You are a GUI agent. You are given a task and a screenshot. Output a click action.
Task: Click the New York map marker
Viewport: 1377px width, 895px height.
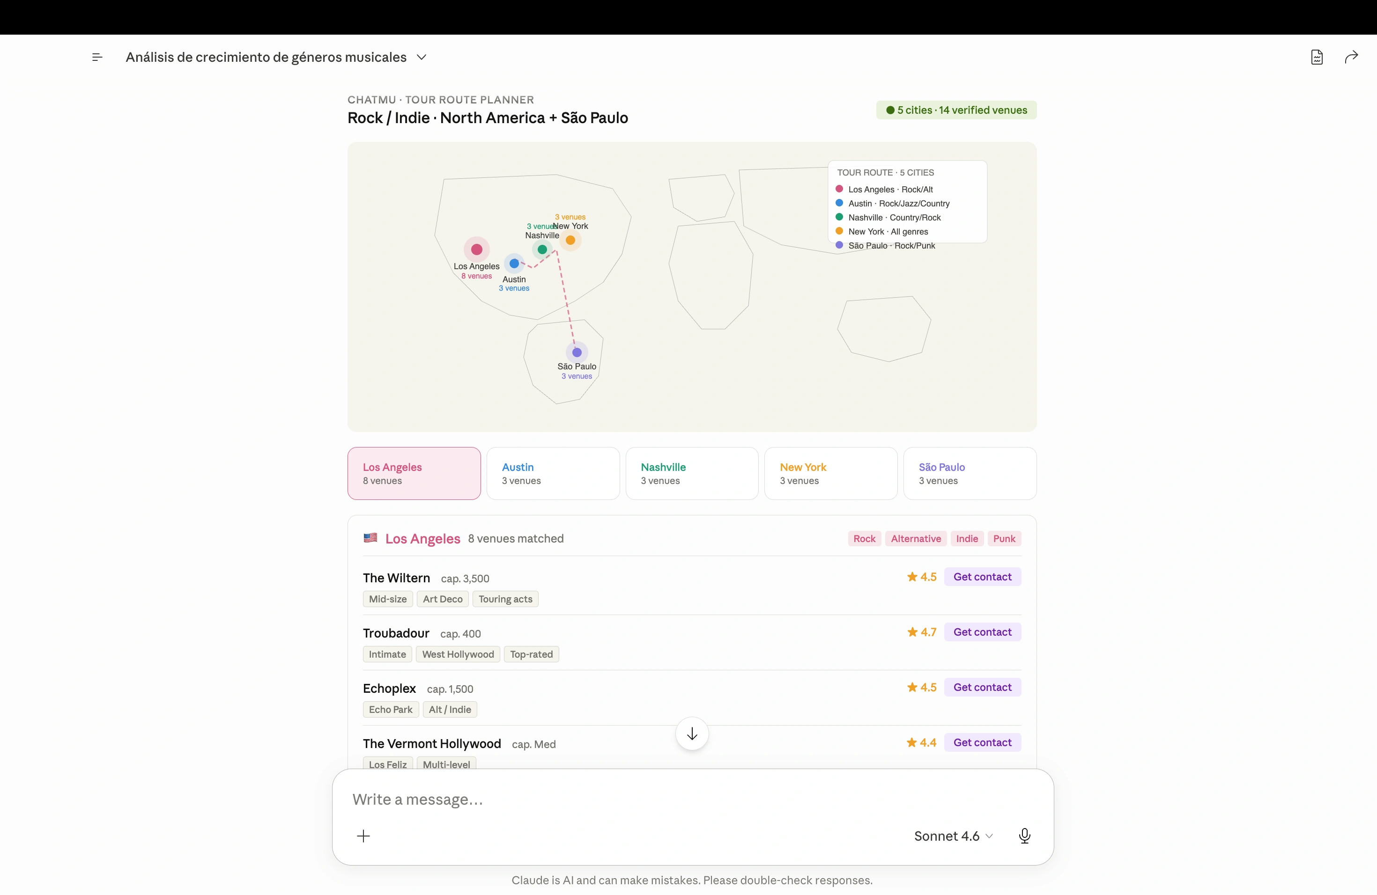(570, 240)
